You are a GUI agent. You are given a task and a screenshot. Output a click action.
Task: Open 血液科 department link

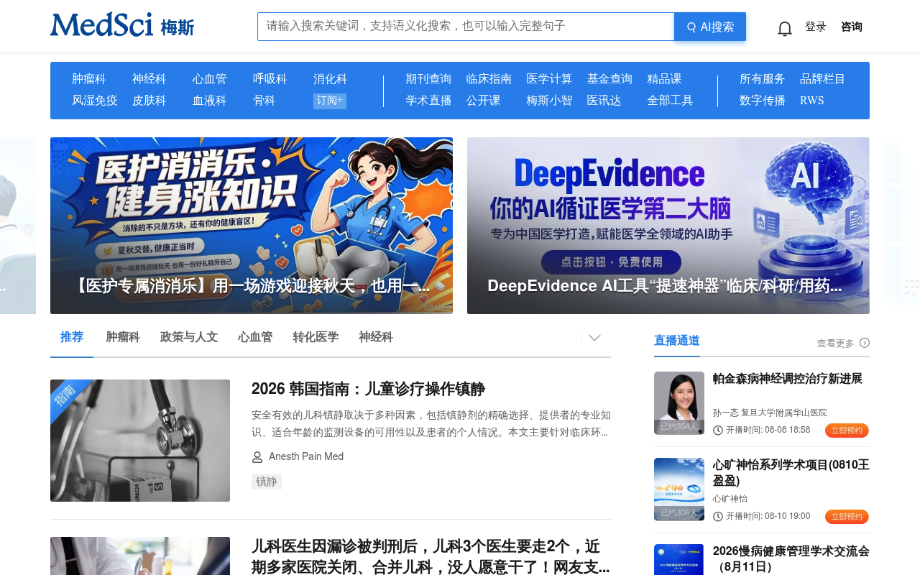210,101
